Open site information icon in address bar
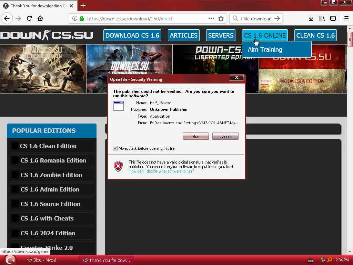The width and height of the screenshot is (353, 265). click(x=74, y=19)
